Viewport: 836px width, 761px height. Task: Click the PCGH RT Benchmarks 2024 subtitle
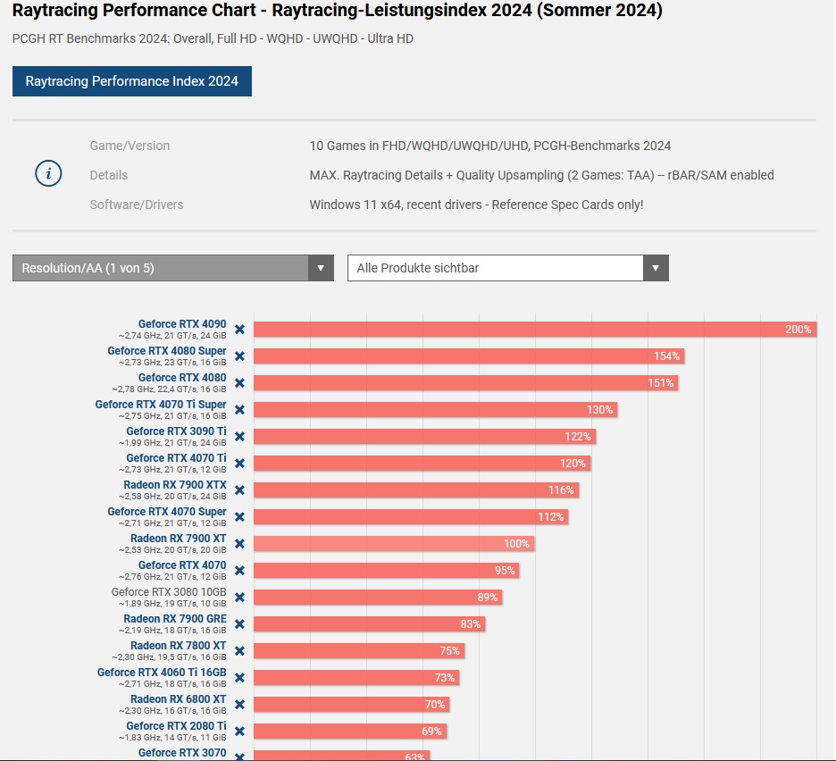pyautogui.click(x=213, y=38)
